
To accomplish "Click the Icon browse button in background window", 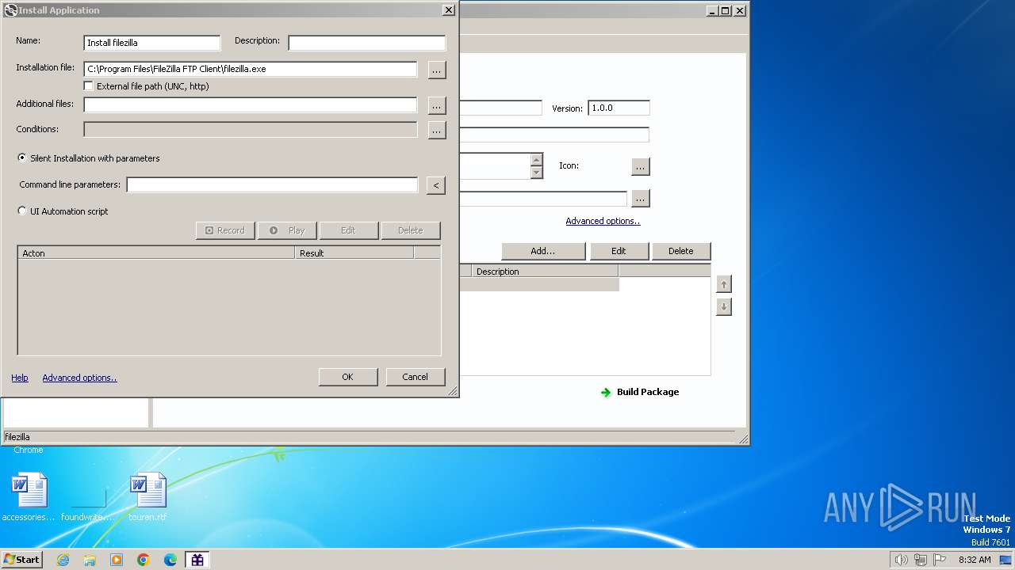I will (x=641, y=166).
